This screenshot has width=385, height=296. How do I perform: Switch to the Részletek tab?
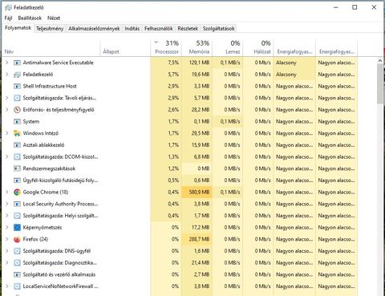[x=188, y=29]
